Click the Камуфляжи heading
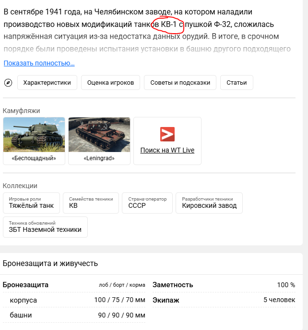Screen dimensions: 308x330 click(x=21, y=111)
